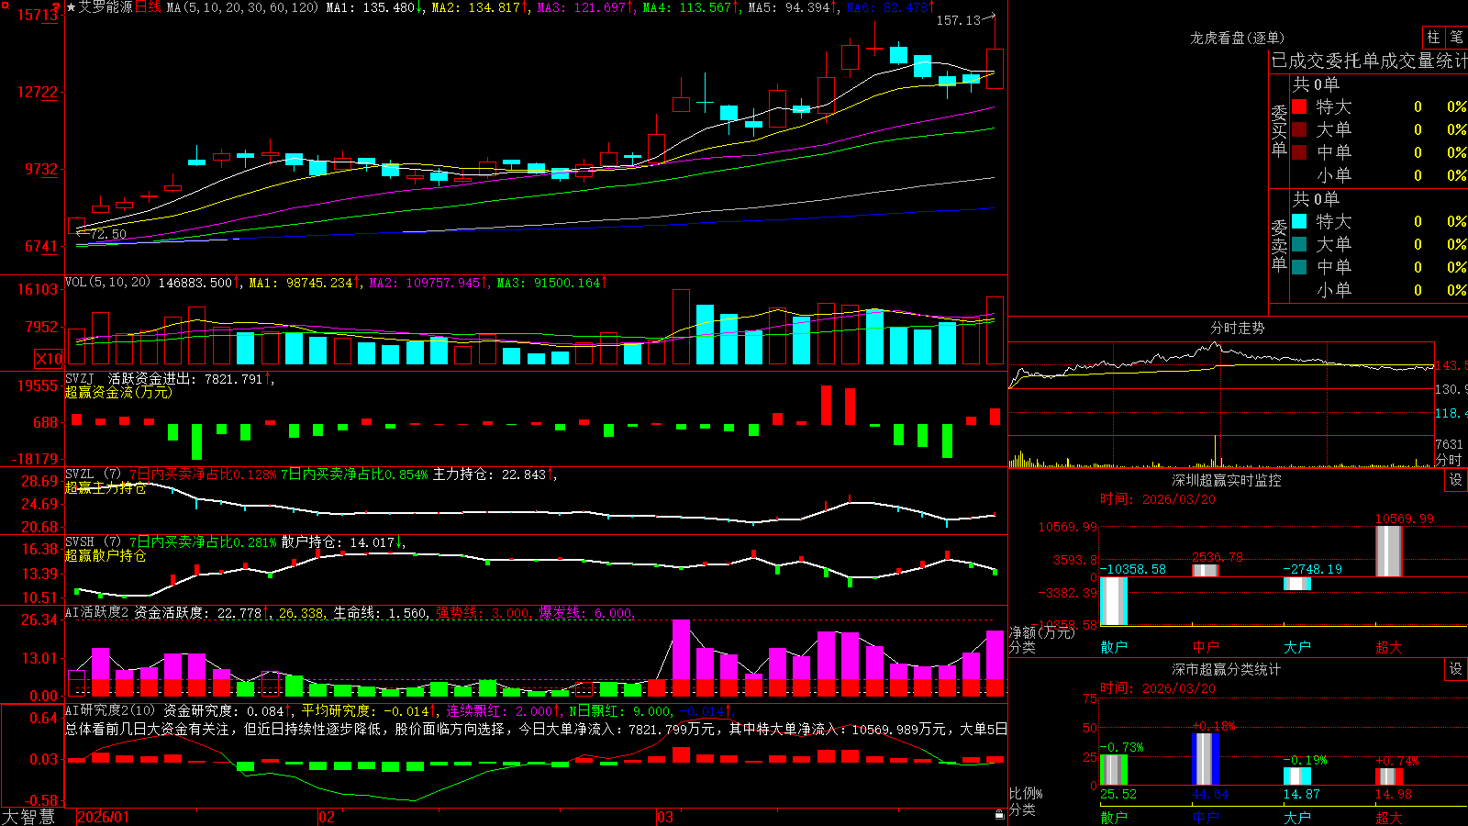1468x826 pixels.
Task: Click the 主力持仓: 22.843 value
Action: click(494, 474)
